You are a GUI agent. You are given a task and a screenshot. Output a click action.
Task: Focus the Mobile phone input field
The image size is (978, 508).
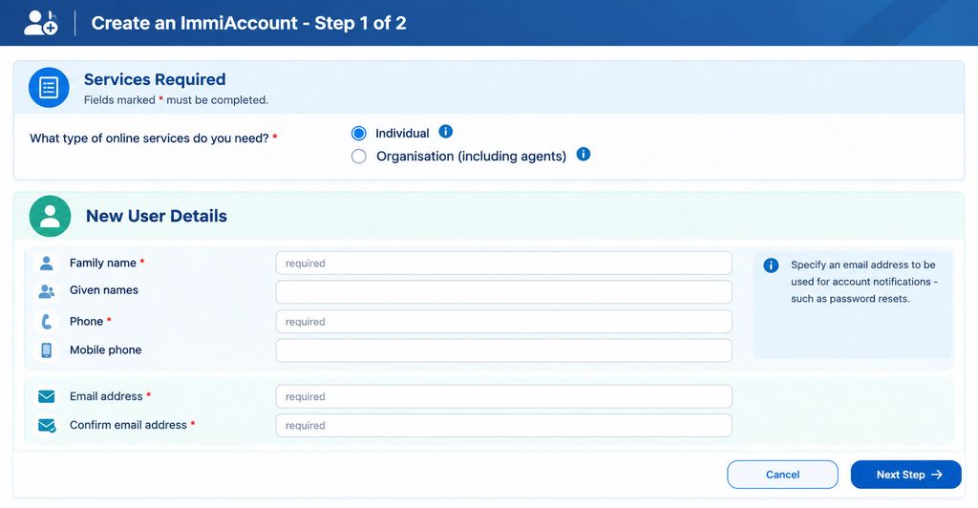(x=504, y=350)
